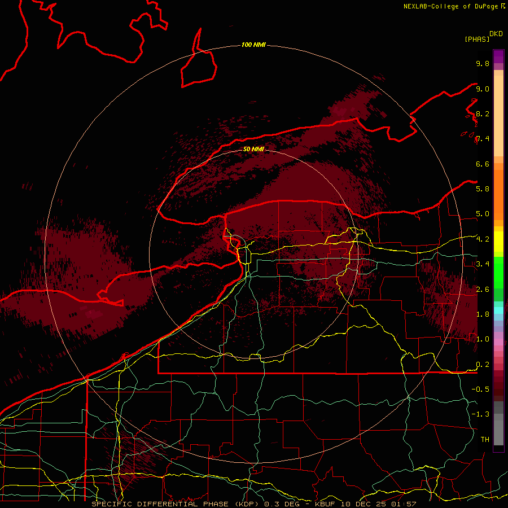
Task: Click the 6.6 color scale value
Action: (483, 164)
